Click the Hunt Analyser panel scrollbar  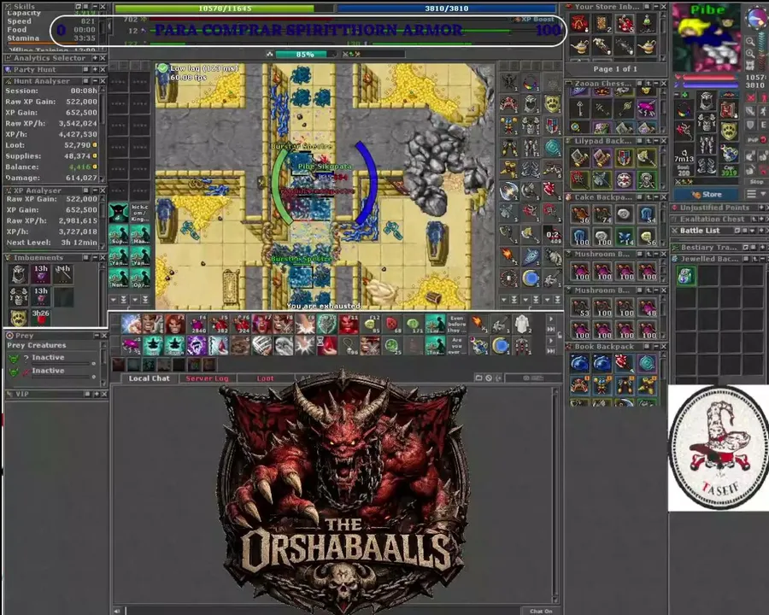(x=103, y=134)
